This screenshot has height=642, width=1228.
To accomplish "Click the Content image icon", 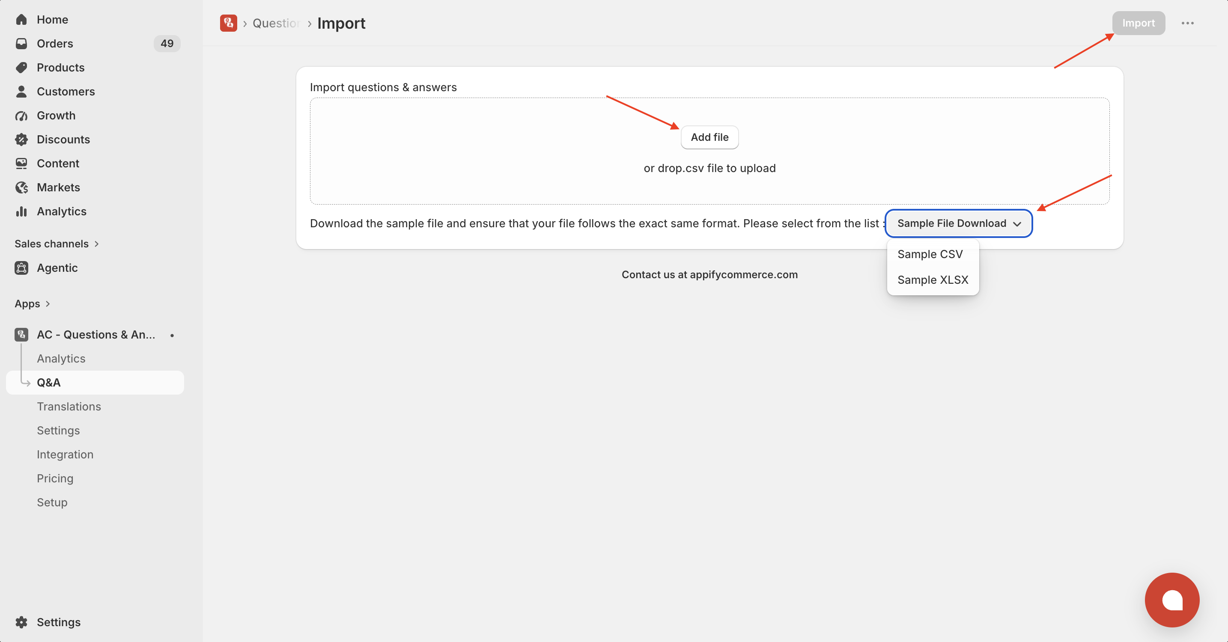I will tap(21, 163).
